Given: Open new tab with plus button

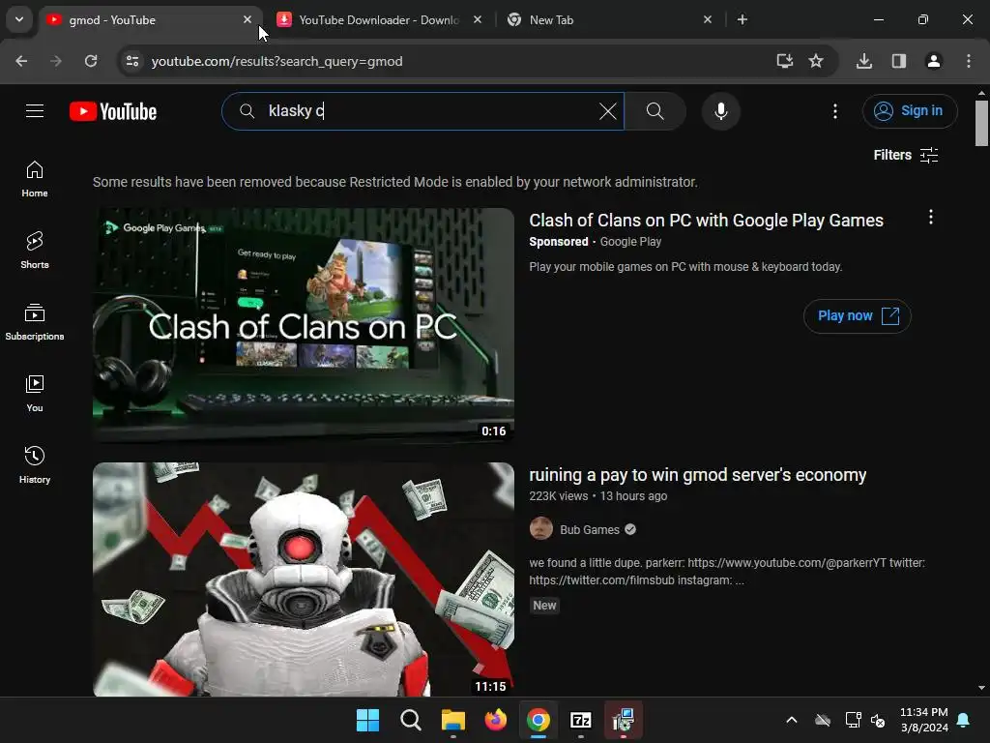Looking at the screenshot, I should point(742,19).
